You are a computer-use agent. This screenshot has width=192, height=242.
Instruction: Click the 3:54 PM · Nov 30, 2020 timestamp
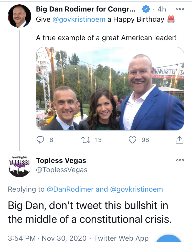click(47, 238)
